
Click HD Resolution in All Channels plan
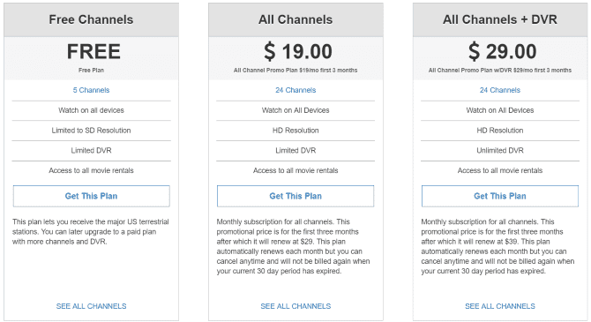(295, 131)
